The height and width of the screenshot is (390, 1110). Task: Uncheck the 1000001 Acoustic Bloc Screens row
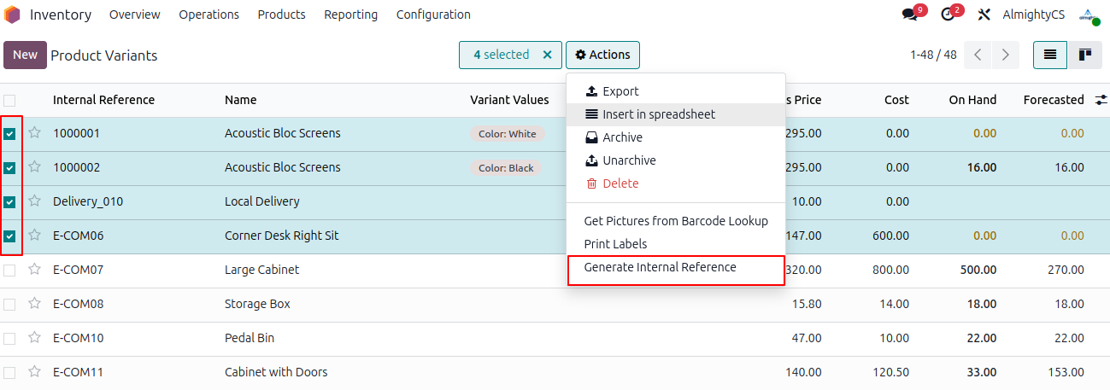pos(9,134)
